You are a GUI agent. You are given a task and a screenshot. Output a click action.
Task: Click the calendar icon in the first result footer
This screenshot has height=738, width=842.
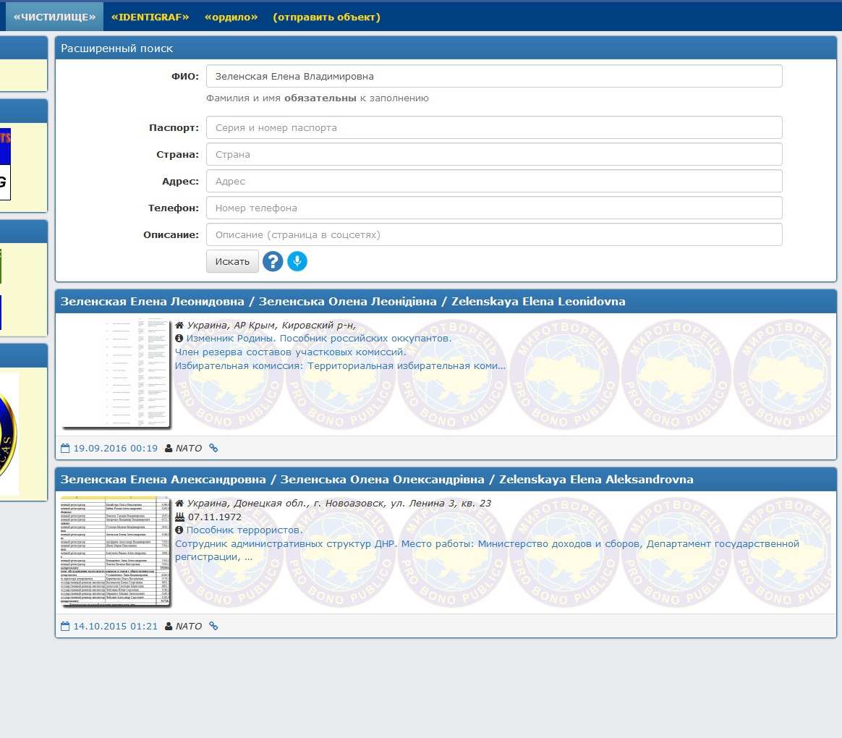click(65, 448)
